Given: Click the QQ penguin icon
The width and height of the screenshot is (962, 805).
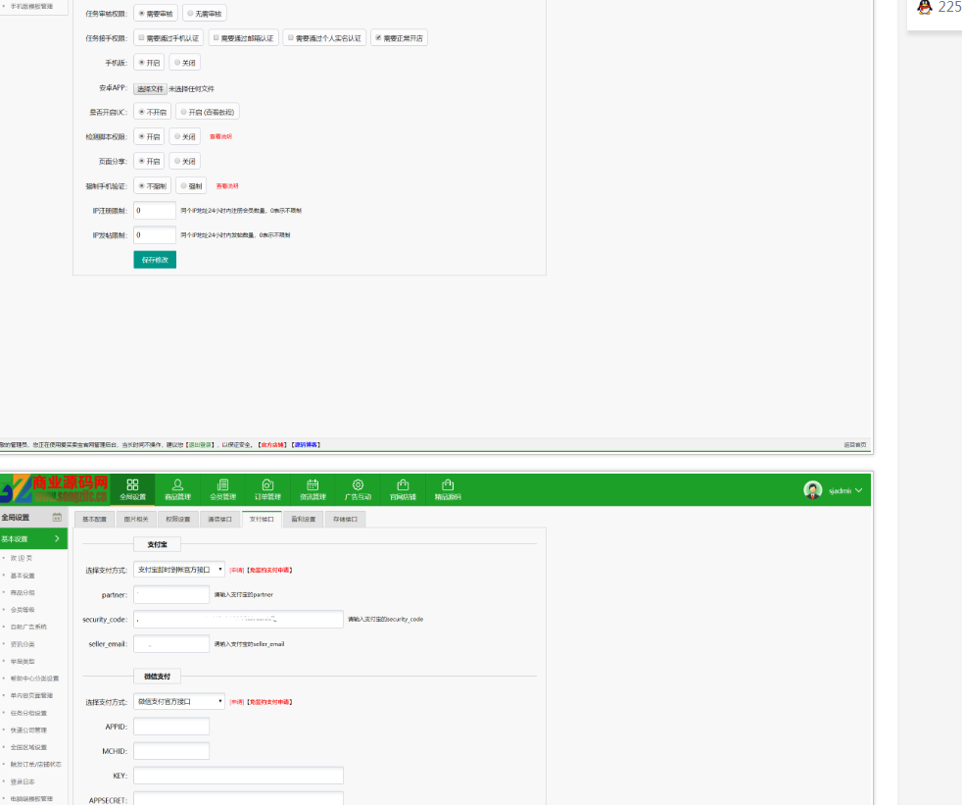Looking at the screenshot, I should click(x=925, y=7).
